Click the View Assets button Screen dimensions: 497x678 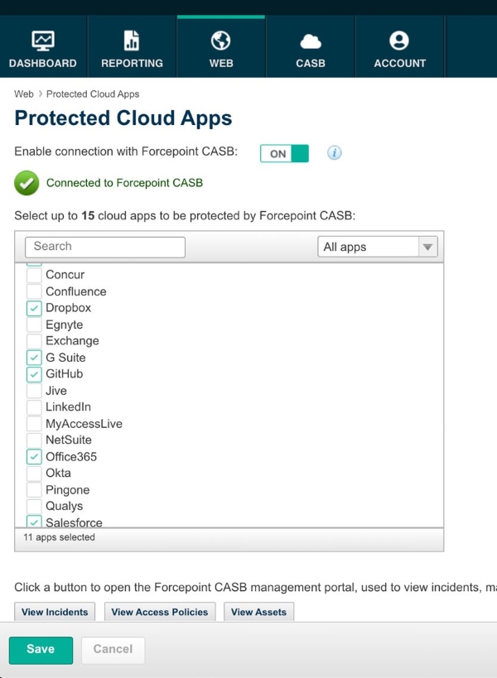[x=258, y=613]
